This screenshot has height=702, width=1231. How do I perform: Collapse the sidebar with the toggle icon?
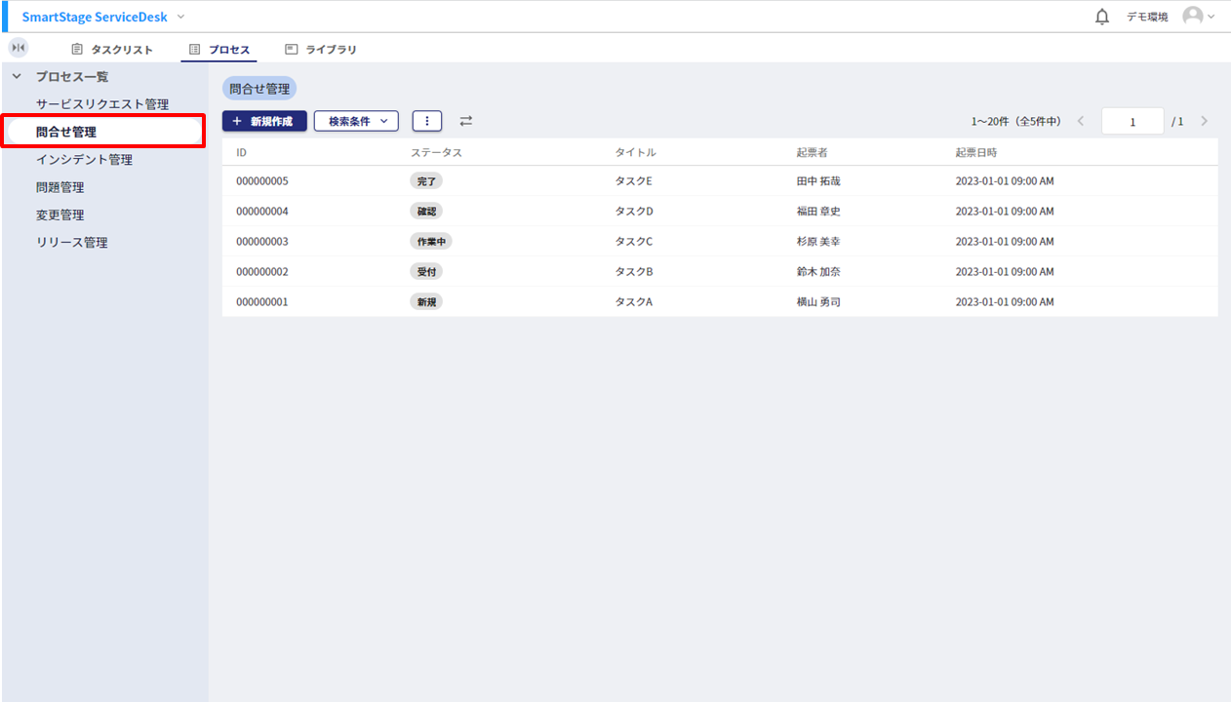click(19, 48)
